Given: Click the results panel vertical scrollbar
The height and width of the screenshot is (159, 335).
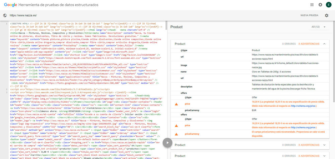Looking at the screenshot, I should (334, 62).
